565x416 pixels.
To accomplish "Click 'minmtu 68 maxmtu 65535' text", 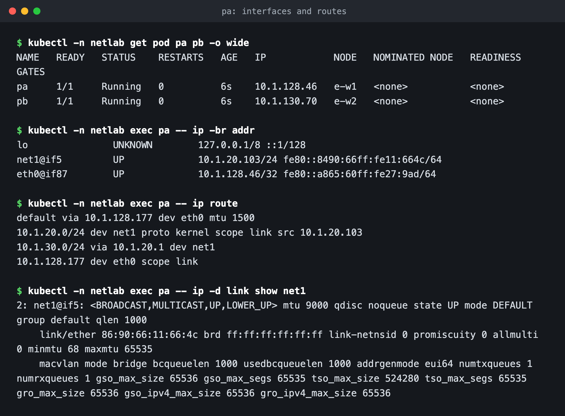I will click(90, 349).
